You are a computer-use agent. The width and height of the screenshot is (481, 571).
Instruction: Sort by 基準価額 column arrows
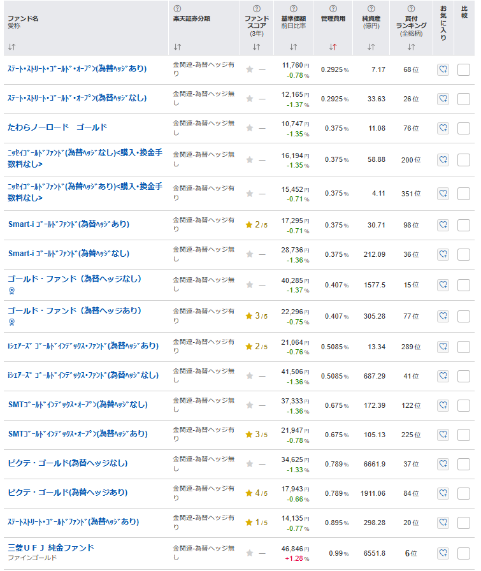click(x=293, y=47)
